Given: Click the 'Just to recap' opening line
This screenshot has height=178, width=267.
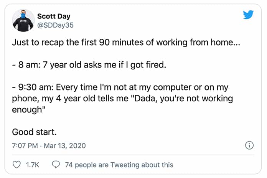Looking at the screenshot, I should tap(126, 43).
